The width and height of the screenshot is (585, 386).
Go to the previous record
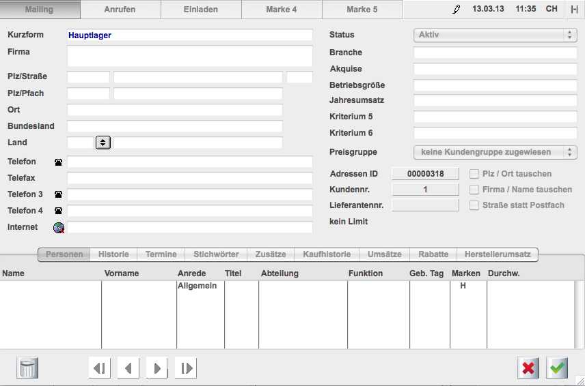point(128,368)
